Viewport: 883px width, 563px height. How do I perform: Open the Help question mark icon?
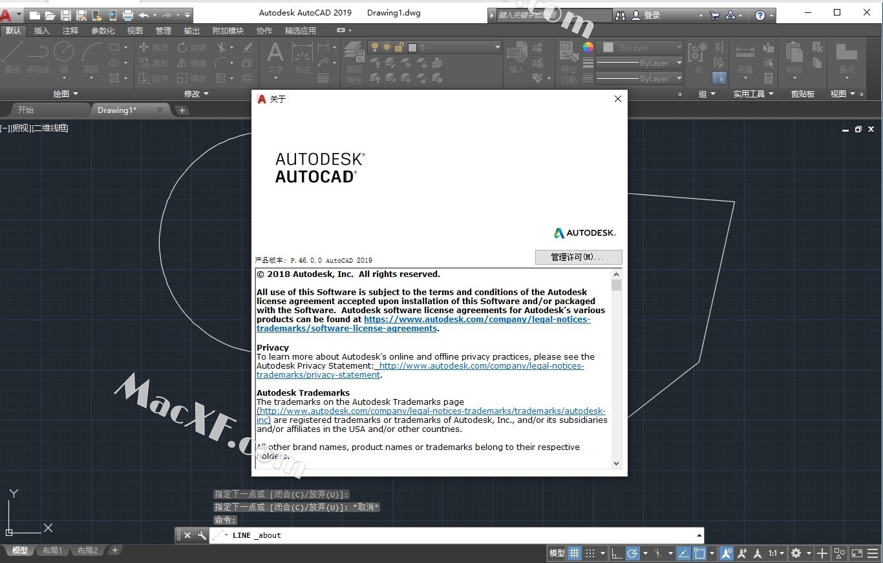tap(760, 15)
